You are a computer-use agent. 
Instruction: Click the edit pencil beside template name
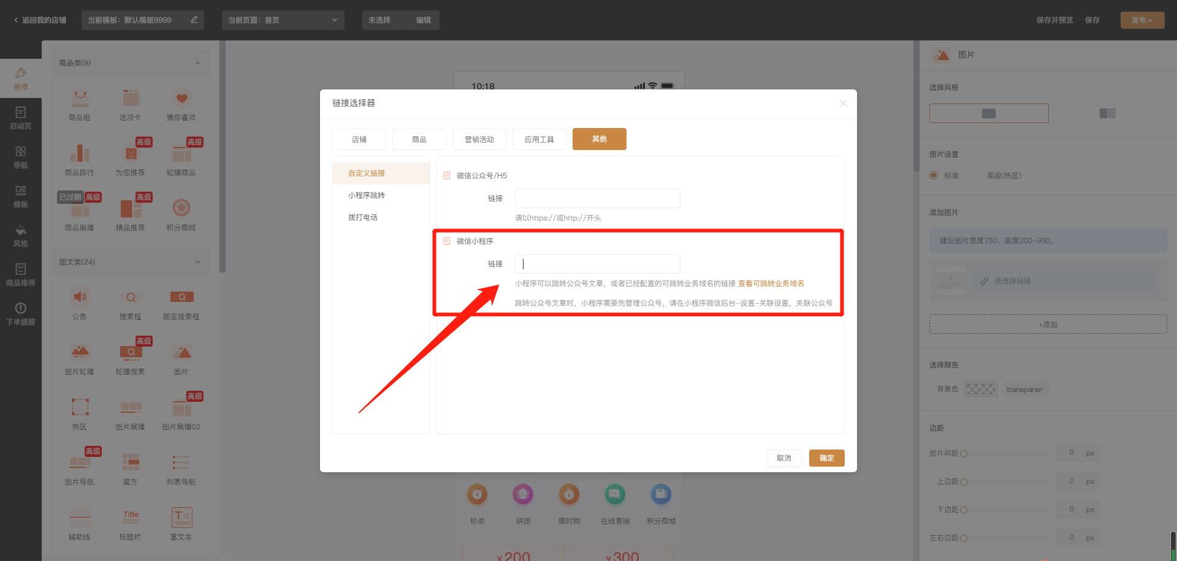pos(194,20)
